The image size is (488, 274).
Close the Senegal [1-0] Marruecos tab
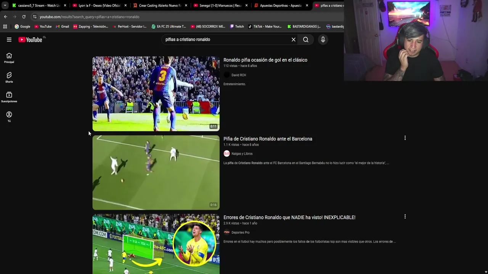point(246,5)
